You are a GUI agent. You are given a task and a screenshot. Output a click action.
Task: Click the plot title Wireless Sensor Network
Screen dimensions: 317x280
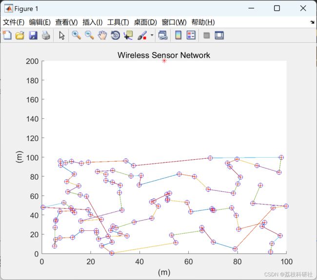[164, 55]
